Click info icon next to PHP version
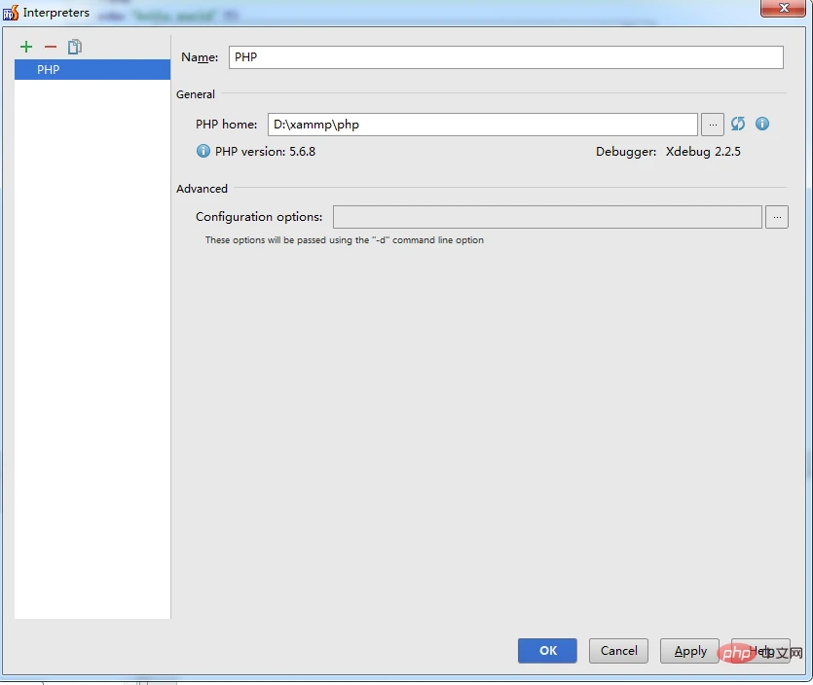813x685 pixels. coord(203,151)
